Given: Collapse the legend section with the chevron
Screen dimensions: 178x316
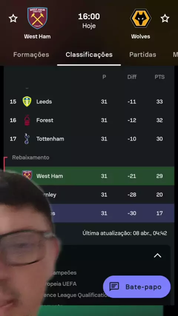Looking at the screenshot, I should (x=158, y=256).
